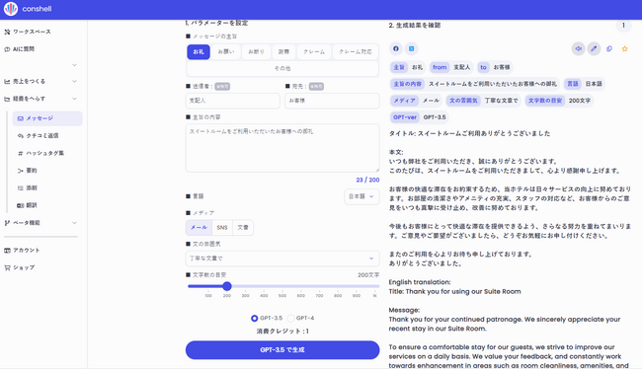Click the GPT-3.5 で生成 button

pyautogui.click(x=282, y=350)
